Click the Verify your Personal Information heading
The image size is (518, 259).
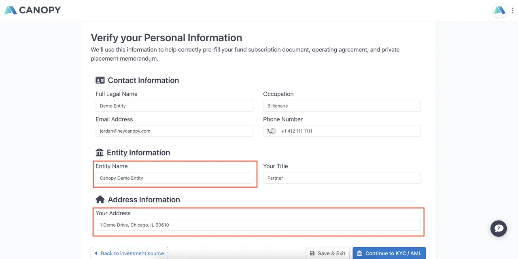point(166,38)
